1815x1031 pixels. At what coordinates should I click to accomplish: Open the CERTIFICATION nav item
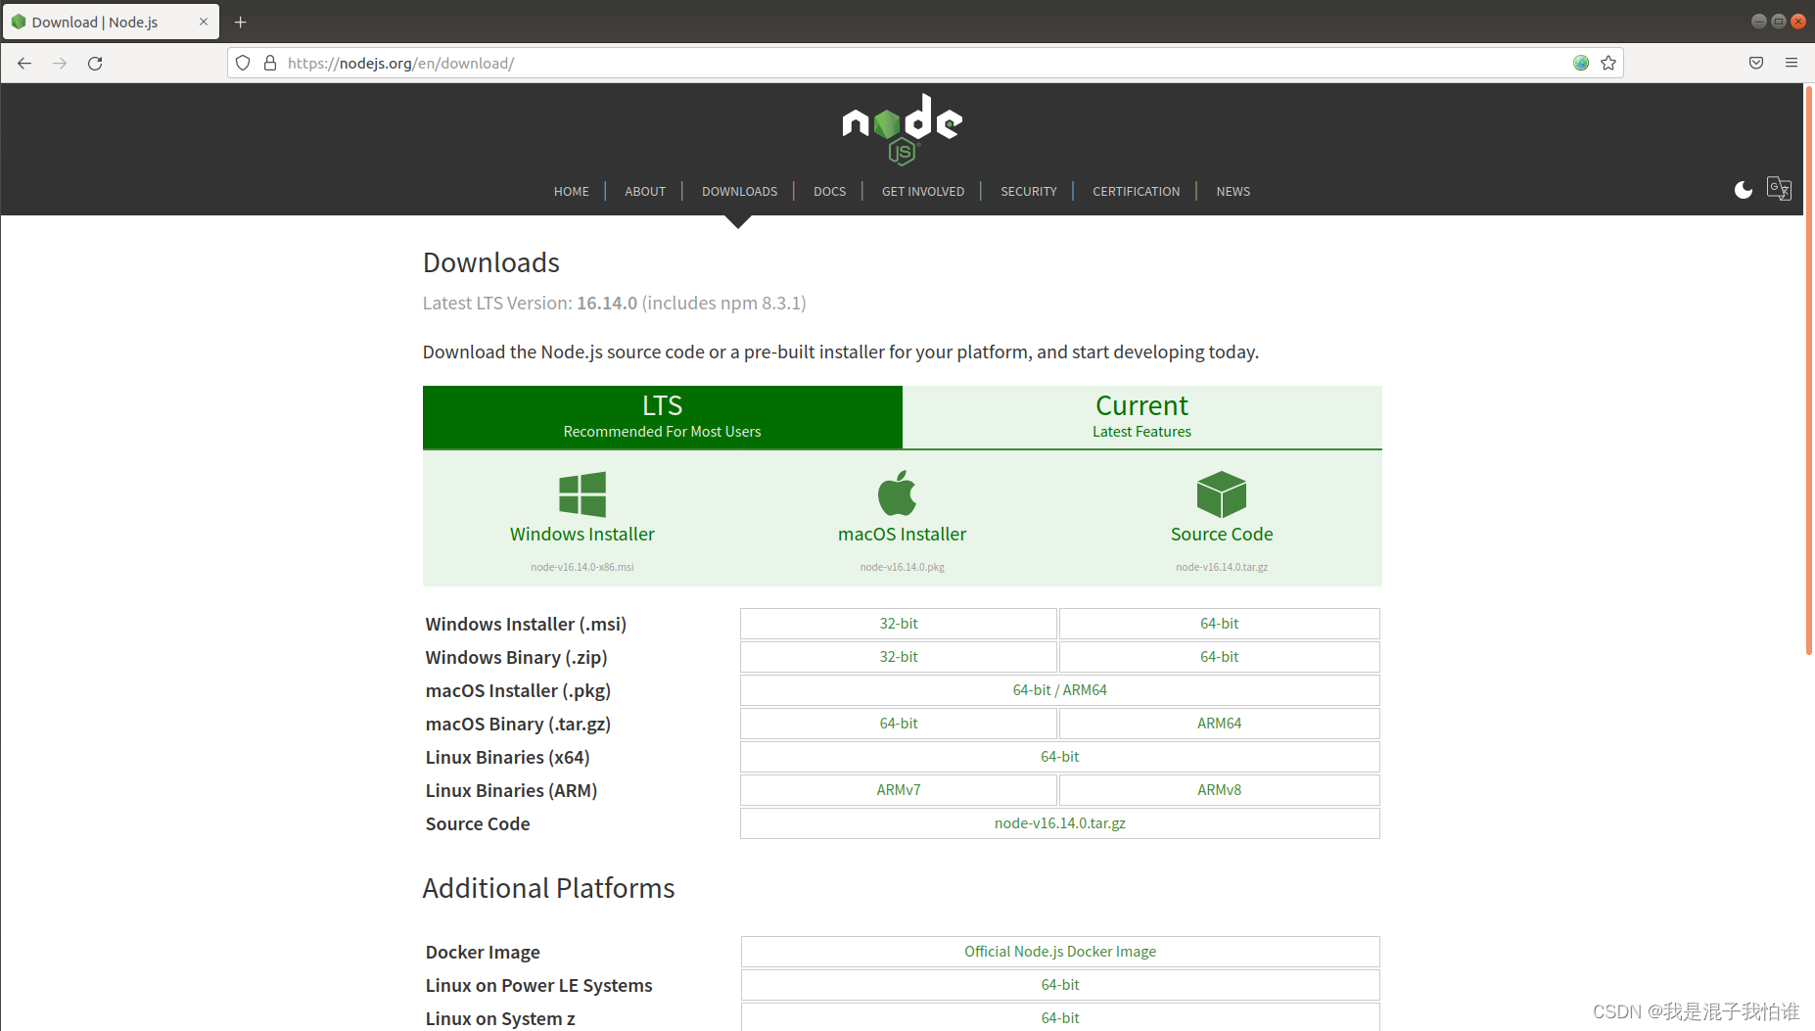[1137, 191]
